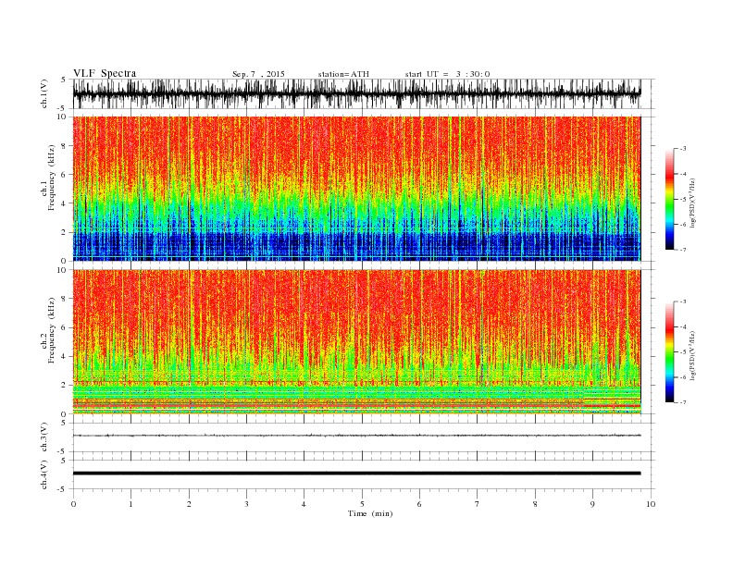Viewport: 733px width, 566px height.
Task: Click the thick ch.4 voltage trace
Action: coord(356,474)
